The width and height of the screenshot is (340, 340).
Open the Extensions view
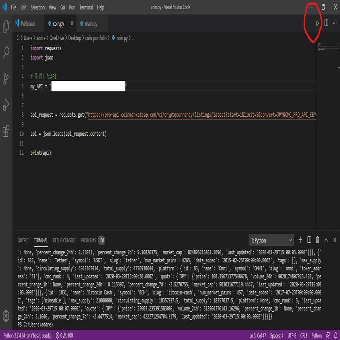pos(6,131)
